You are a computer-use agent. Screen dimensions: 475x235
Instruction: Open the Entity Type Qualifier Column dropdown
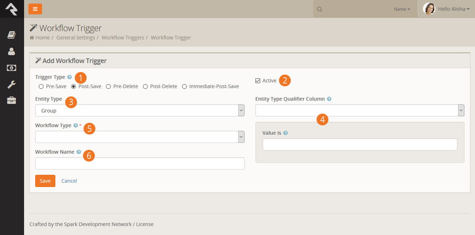coord(360,110)
